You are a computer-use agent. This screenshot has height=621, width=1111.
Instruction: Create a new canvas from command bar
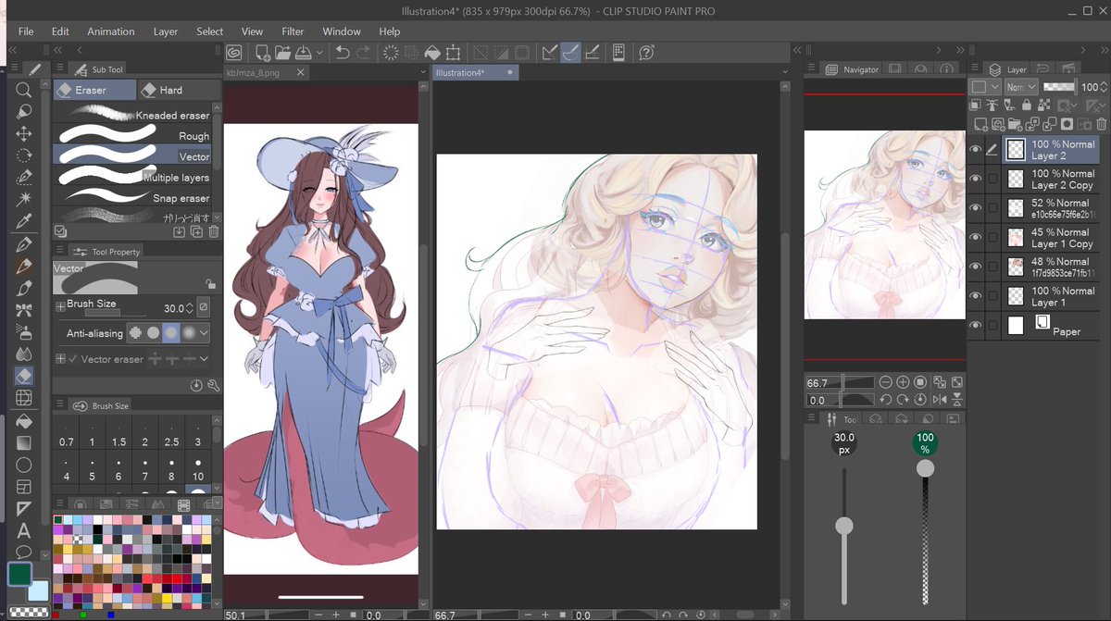coord(263,53)
